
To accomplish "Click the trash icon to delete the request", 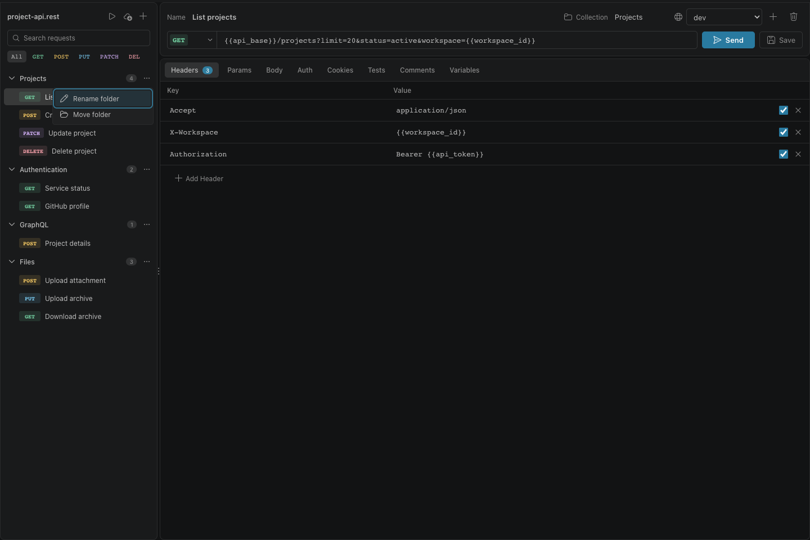I will tap(794, 17).
